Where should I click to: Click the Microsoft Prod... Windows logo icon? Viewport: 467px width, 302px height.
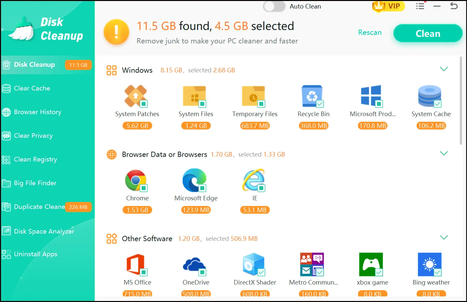pos(371,96)
